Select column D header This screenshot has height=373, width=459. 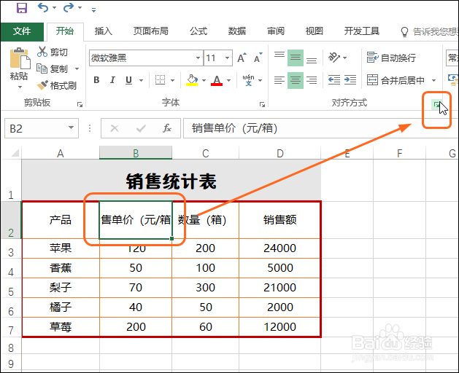coord(279,153)
